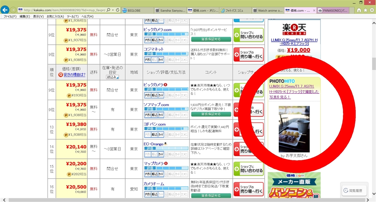Click the vertical scrollbar up arrow
The image size is (376, 202).
373,23
